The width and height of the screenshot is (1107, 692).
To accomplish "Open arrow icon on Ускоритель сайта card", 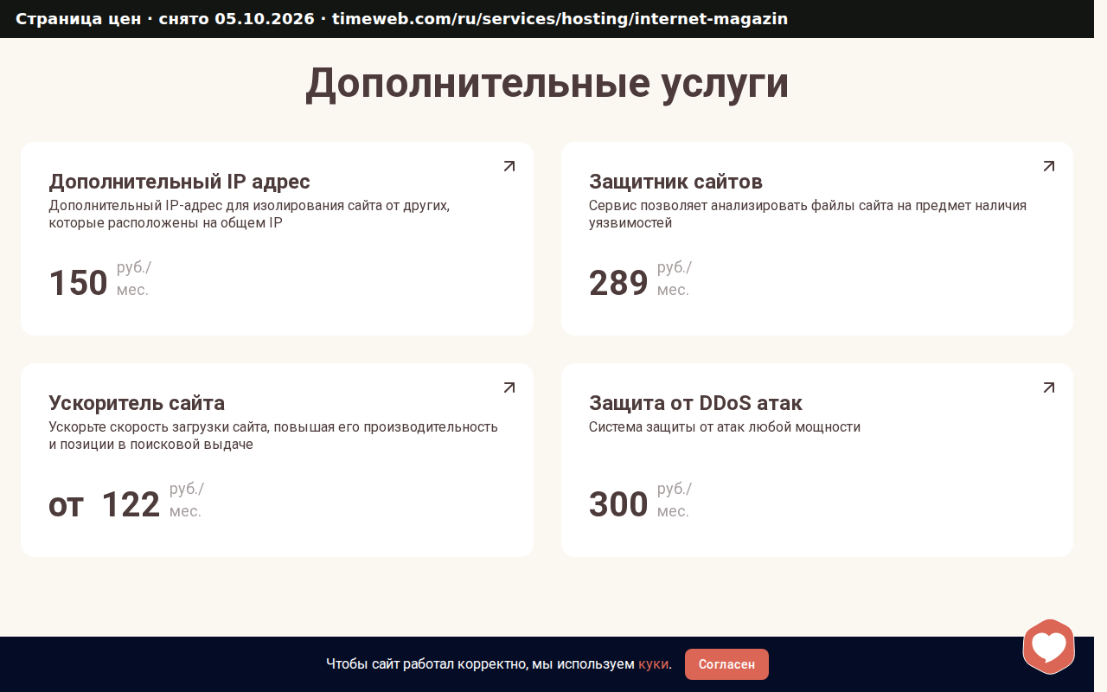I will click(509, 388).
